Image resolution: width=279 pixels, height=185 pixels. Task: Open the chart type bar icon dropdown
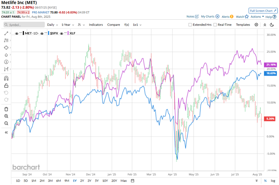(81, 25)
